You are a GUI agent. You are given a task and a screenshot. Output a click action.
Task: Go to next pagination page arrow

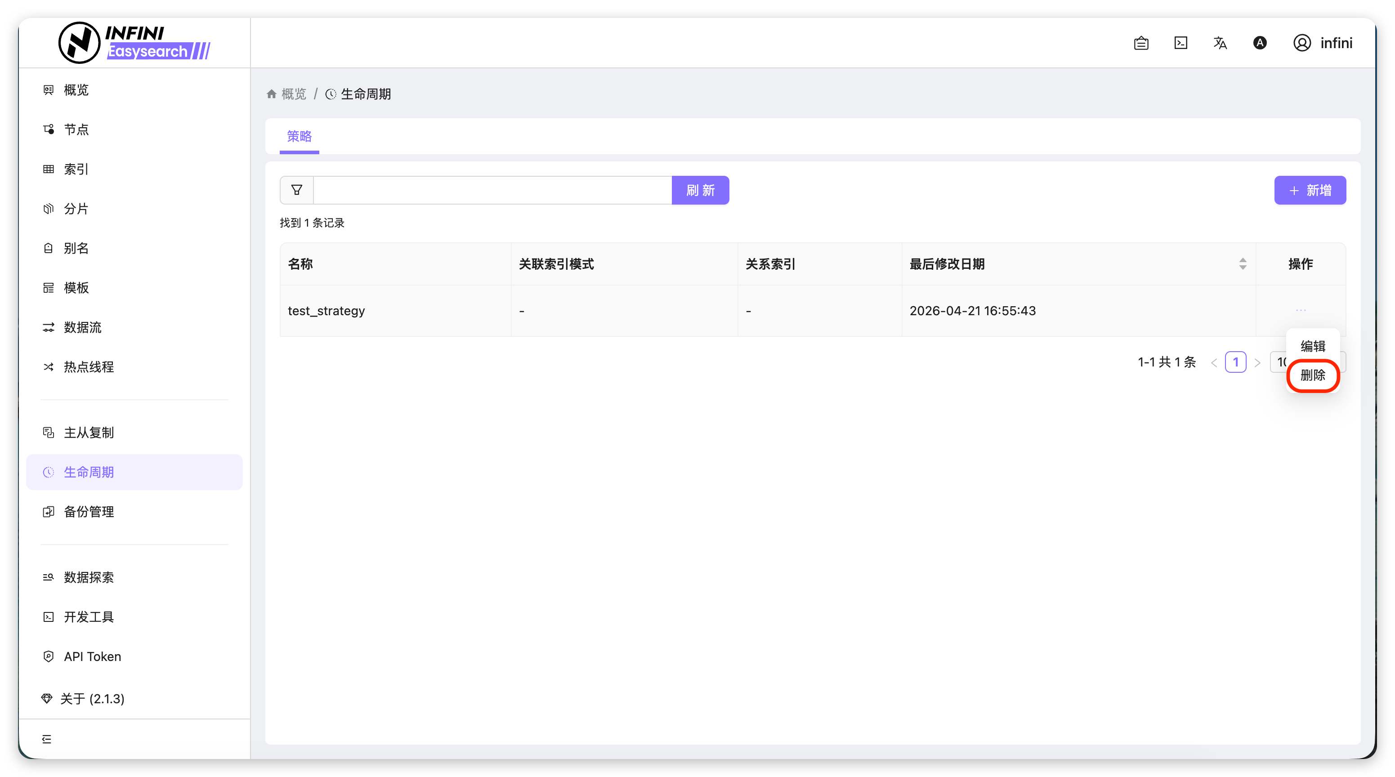pyautogui.click(x=1257, y=363)
